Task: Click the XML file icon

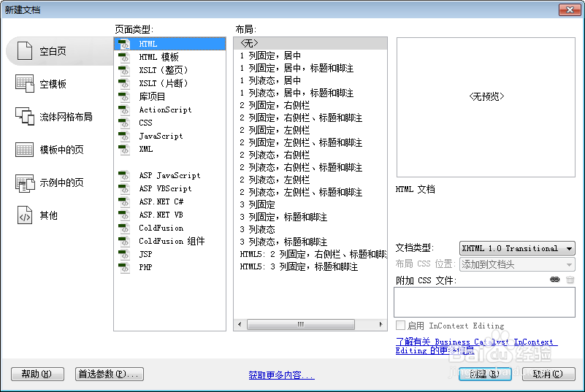Action: 124,149
